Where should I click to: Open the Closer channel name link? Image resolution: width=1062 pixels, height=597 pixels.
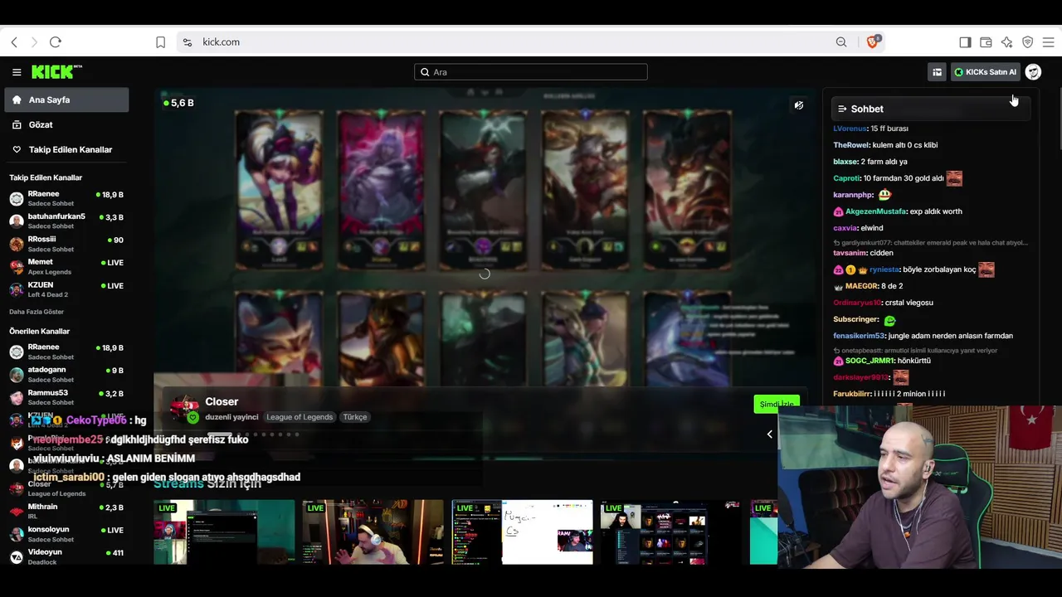coord(222,401)
